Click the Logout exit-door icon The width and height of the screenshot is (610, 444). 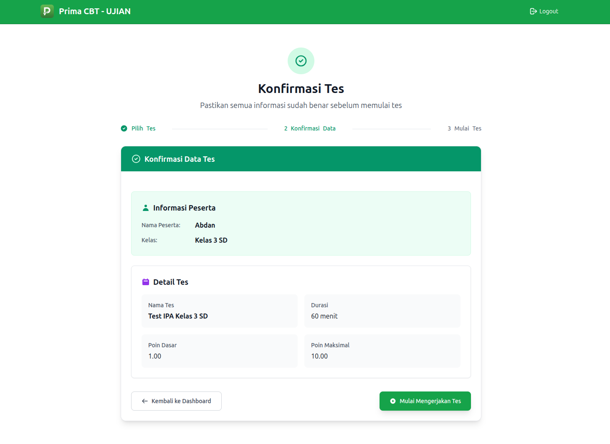(x=533, y=11)
